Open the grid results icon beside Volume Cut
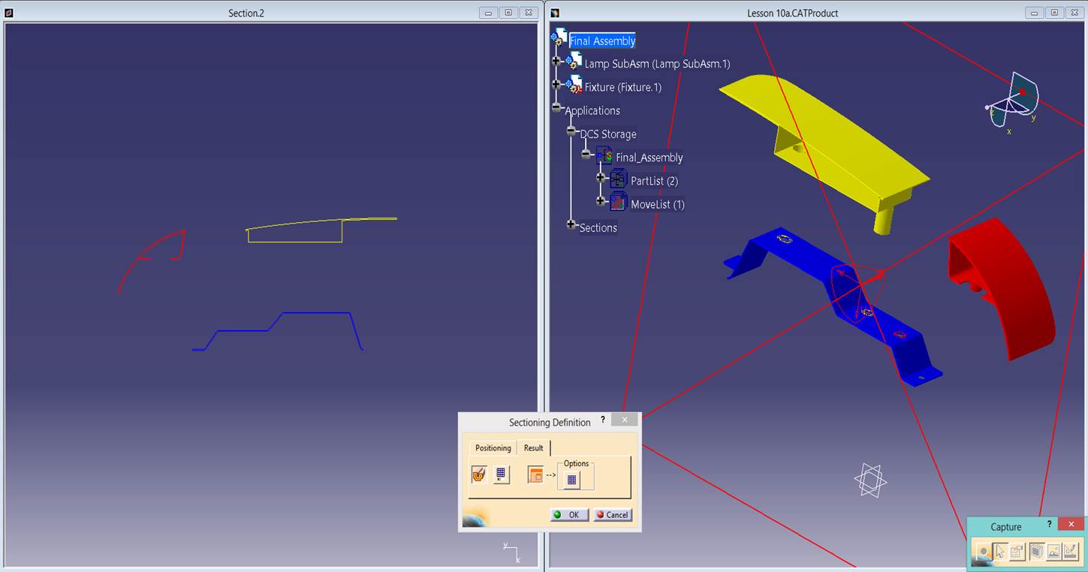1088x572 pixels. 502,474
